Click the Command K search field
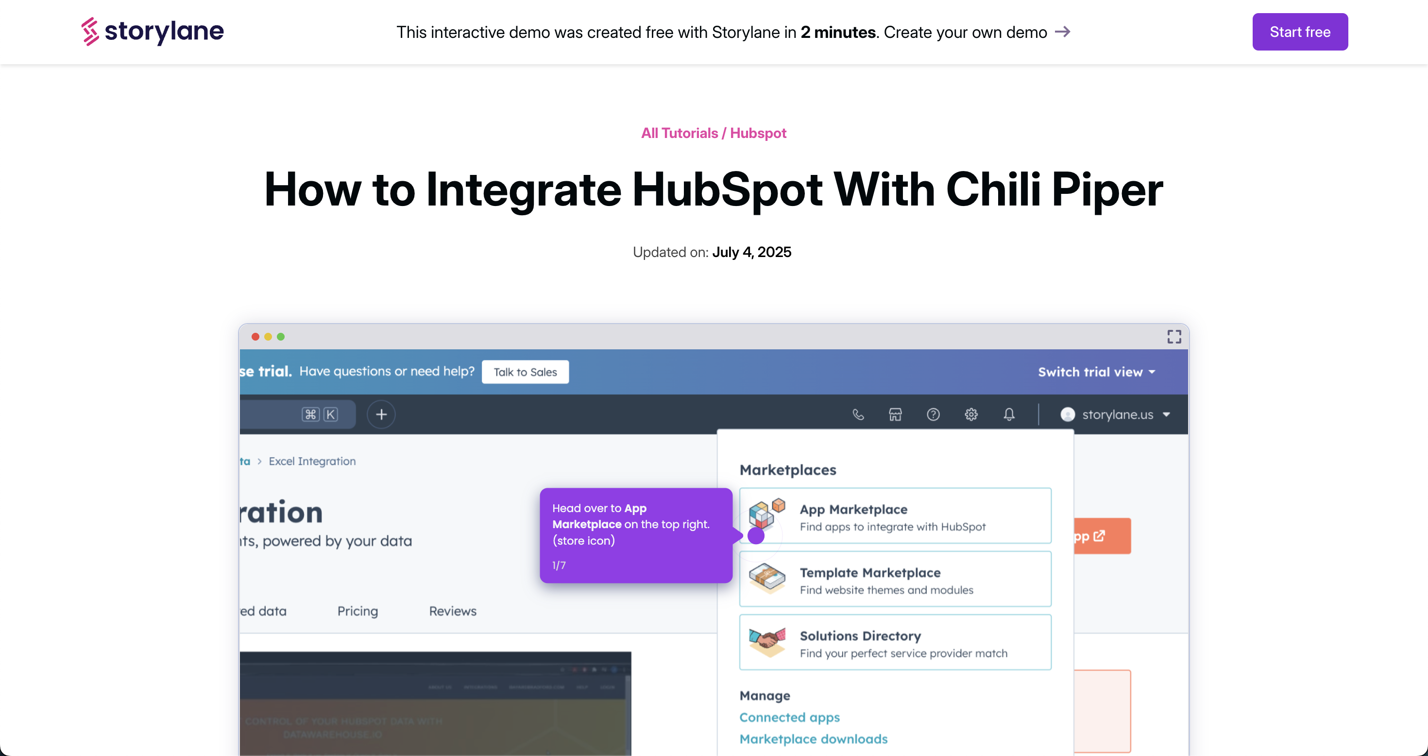 click(x=298, y=414)
